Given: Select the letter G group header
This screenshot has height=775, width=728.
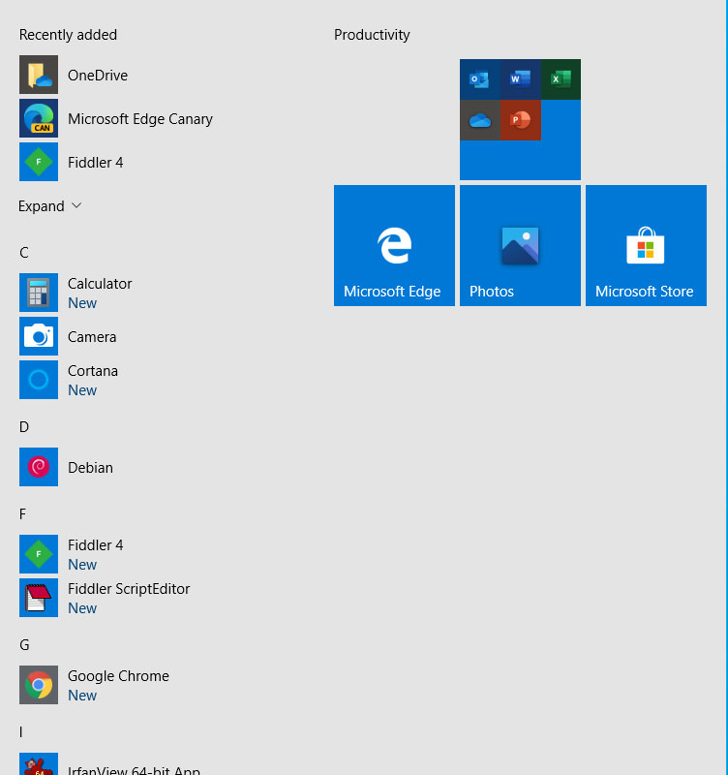Looking at the screenshot, I should click(x=24, y=645).
